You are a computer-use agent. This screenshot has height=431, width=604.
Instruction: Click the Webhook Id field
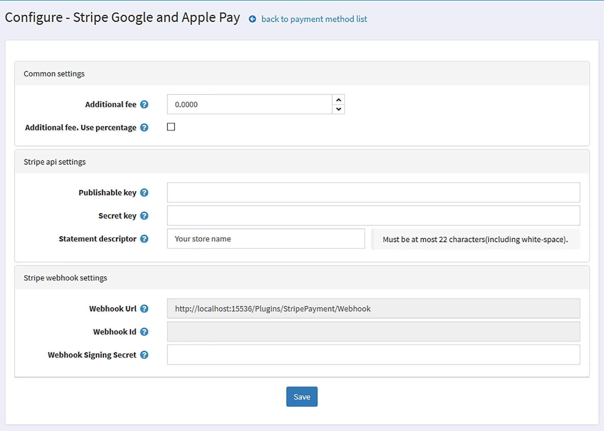(374, 332)
